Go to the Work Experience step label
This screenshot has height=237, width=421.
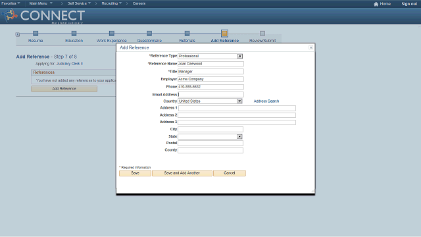[111, 41]
